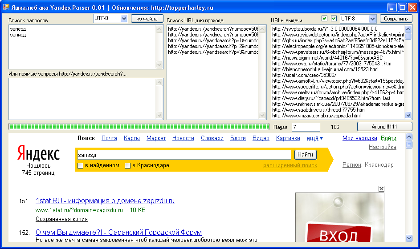This screenshot has width=420, height=249.
Task: Close the banner ad with X icon
Action: tap(381, 189)
